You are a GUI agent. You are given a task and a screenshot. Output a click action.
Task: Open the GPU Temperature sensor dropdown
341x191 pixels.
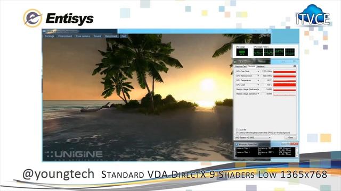258,80
